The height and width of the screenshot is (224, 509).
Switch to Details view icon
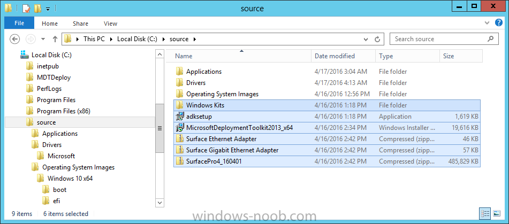point(485,213)
